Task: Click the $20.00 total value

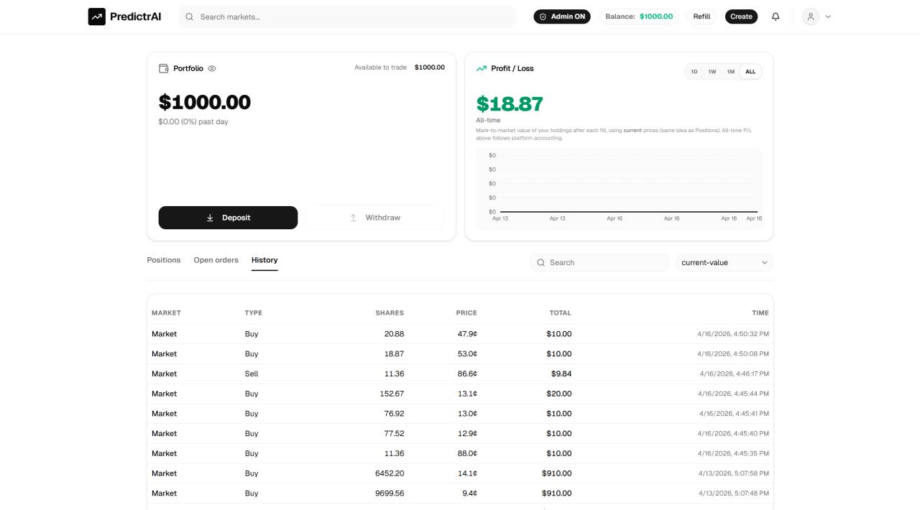Action: 559,394
